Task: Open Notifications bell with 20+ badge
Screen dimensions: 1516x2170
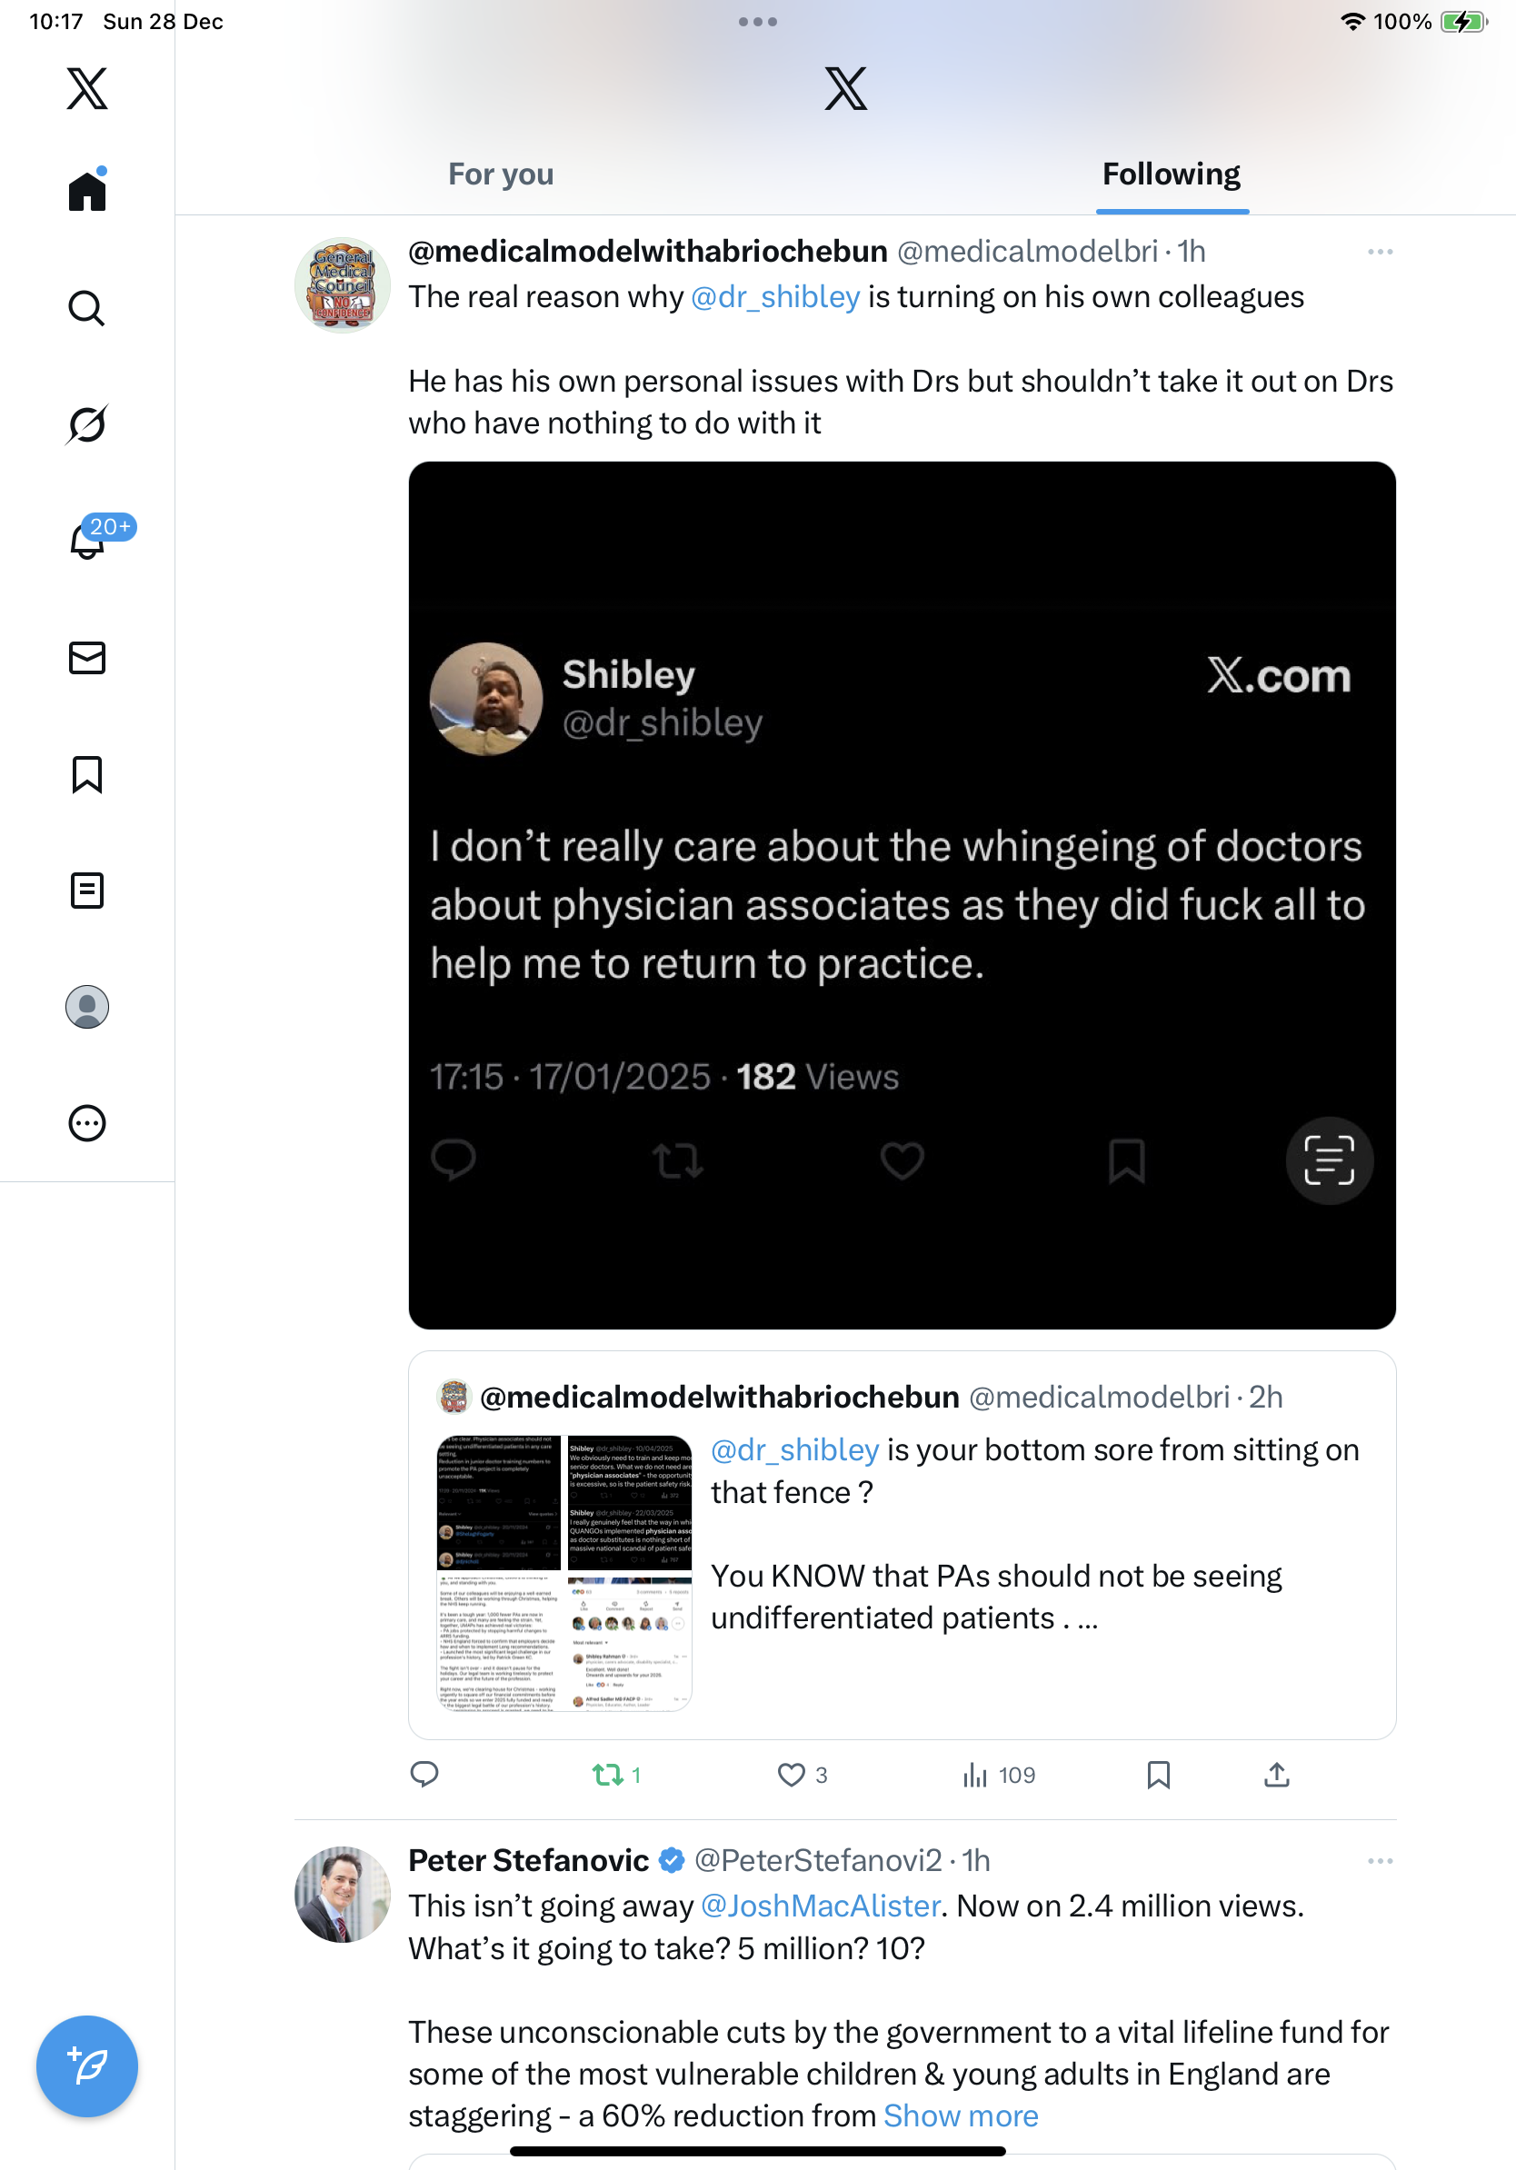Action: tap(87, 541)
